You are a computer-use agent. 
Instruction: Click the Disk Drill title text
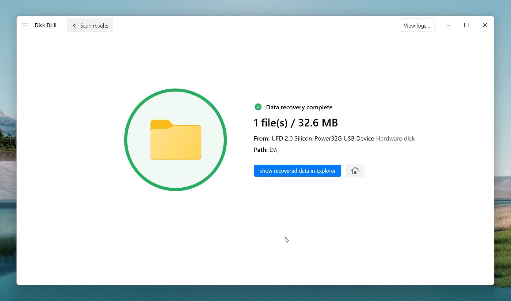point(45,25)
